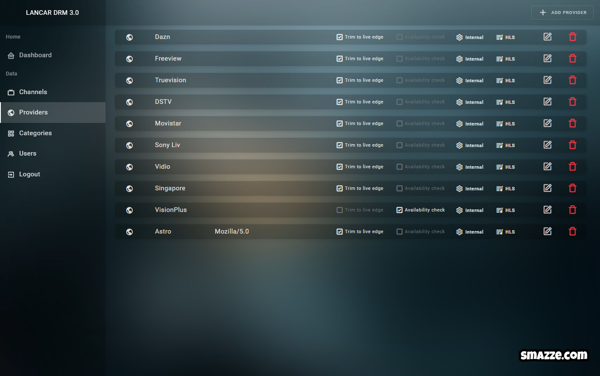Image resolution: width=600 pixels, height=376 pixels.
Task: Delete the VisionPlus provider
Action: (572, 210)
